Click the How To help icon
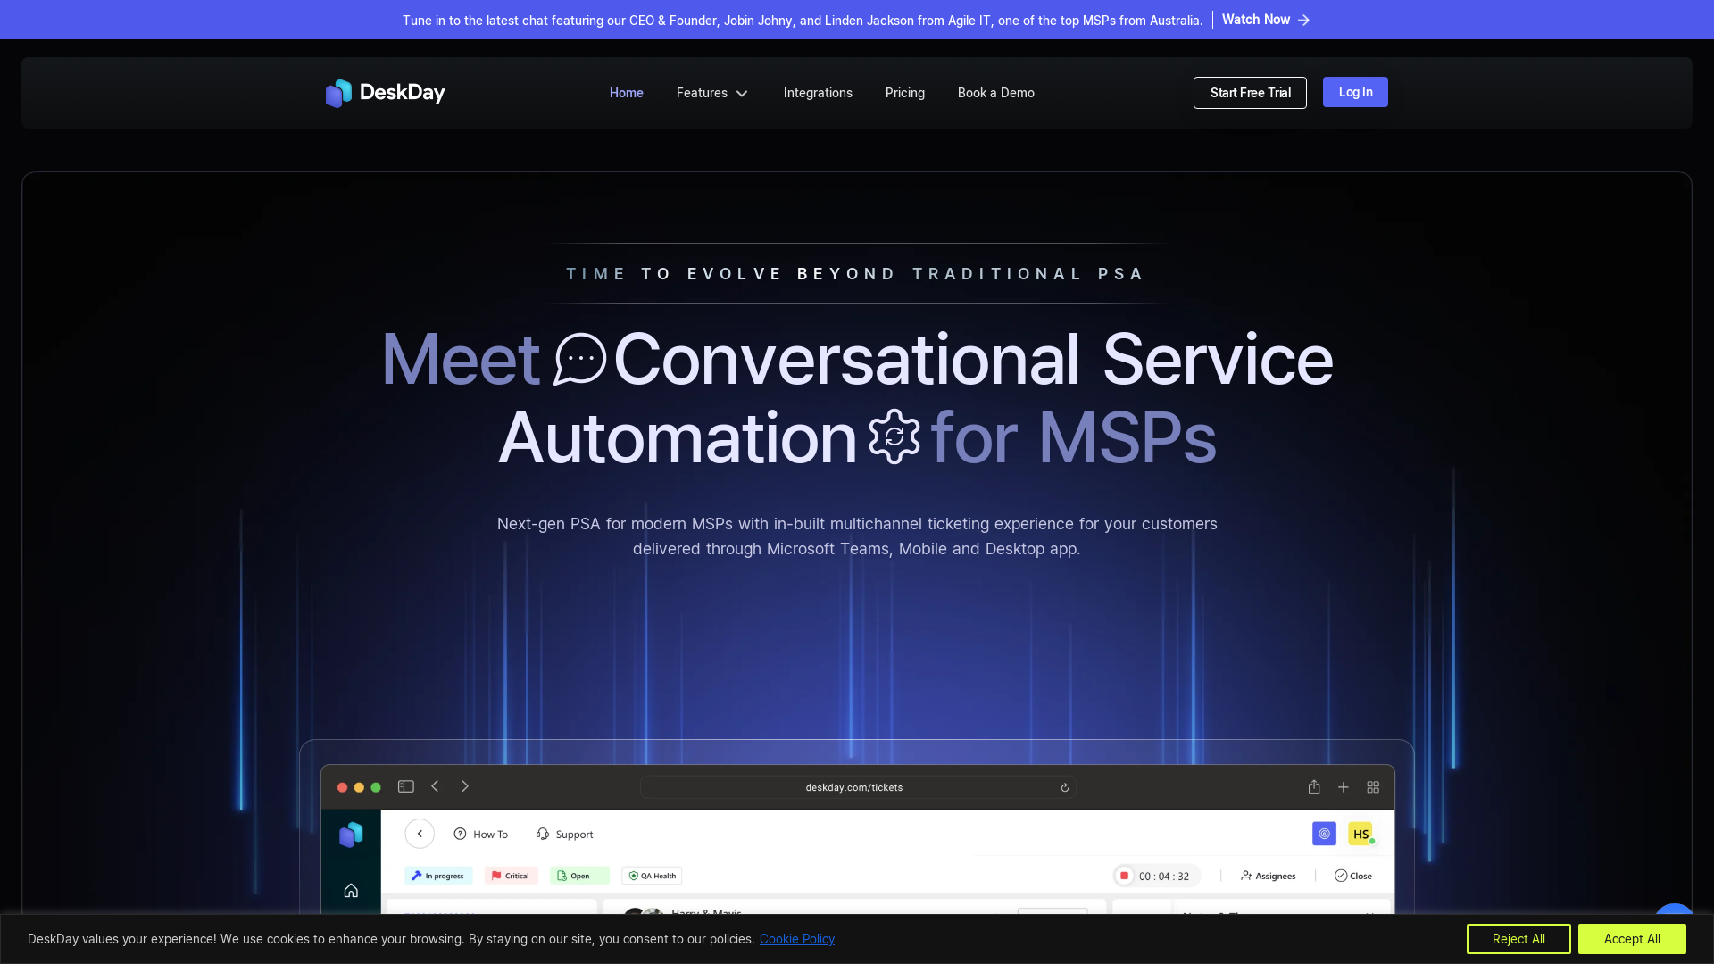Viewport: 1714px width, 964px height. (x=460, y=834)
